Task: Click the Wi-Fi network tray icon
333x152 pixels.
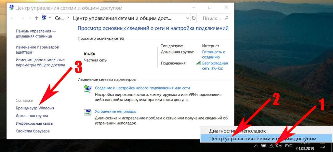Action: (x=271, y=145)
